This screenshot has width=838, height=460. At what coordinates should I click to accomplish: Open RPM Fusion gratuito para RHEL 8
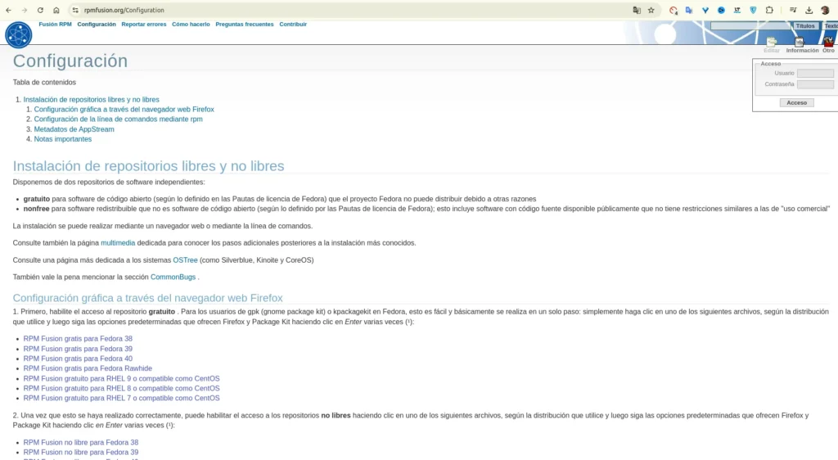click(121, 389)
